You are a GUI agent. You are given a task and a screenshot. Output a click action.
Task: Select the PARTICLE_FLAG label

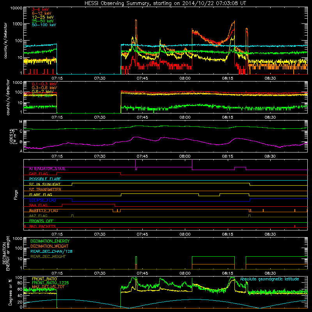(44, 211)
